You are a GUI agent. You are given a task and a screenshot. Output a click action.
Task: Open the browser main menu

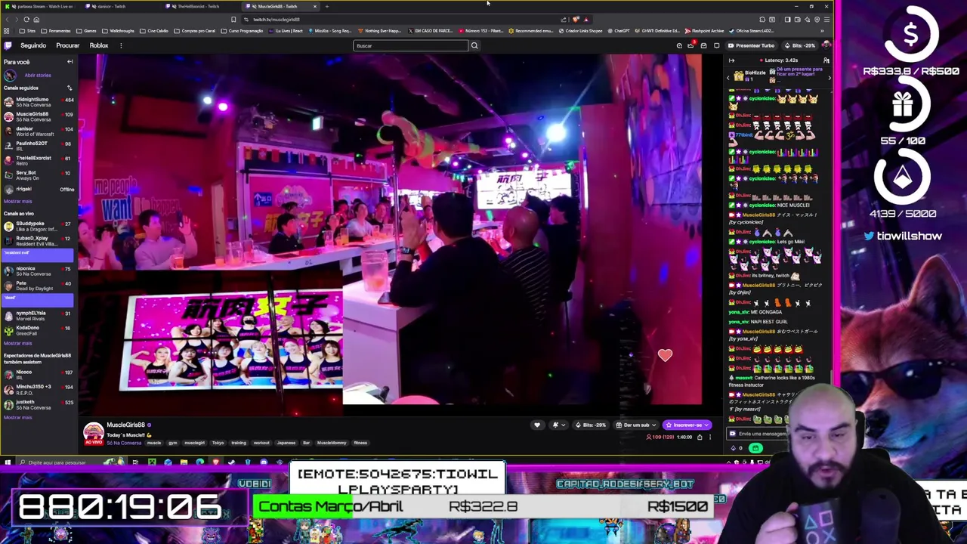coord(826,20)
